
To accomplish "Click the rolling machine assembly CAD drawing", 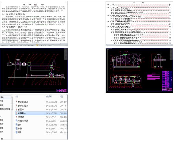I will pyautogui.click(x=34, y=70).
